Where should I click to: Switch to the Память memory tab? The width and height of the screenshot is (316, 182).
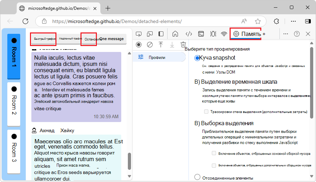[x=247, y=34]
